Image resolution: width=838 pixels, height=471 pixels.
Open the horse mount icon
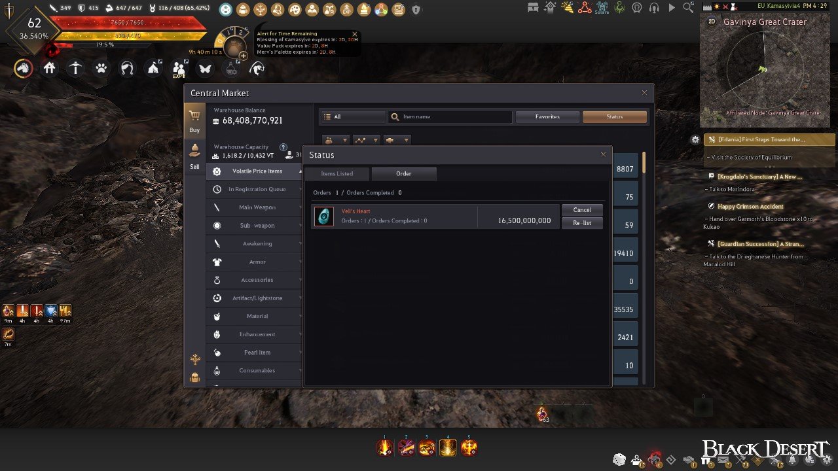tap(24, 68)
